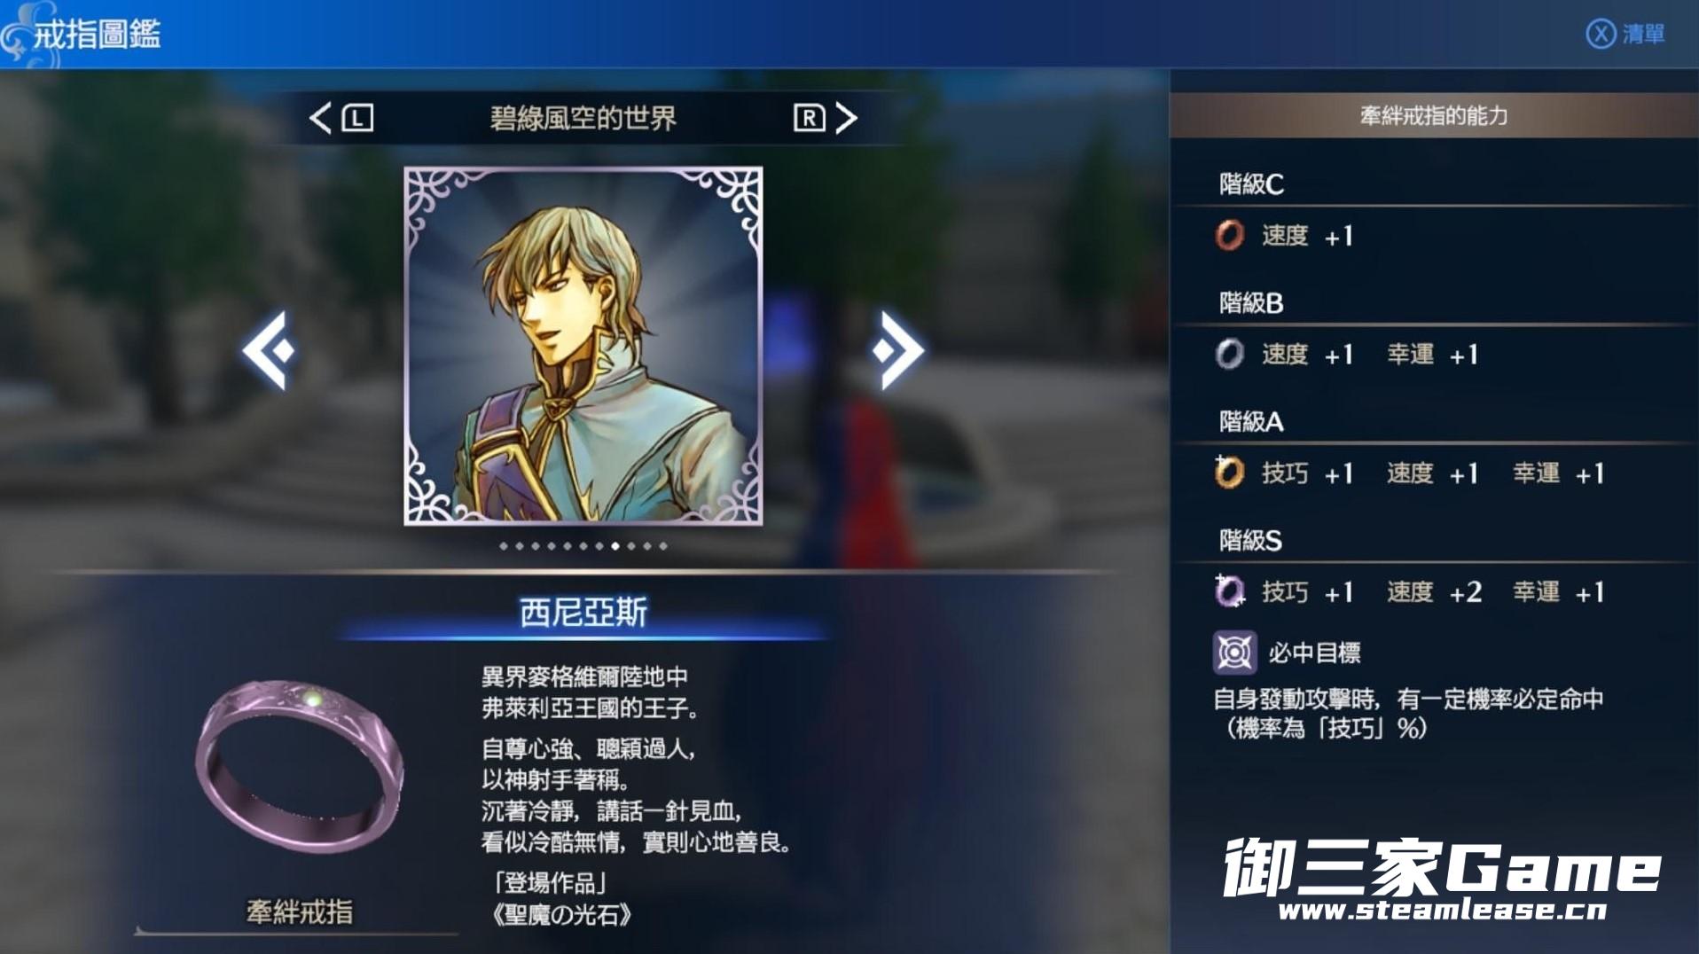Click the L shoulder button icon
The height and width of the screenshot is (954, 1699).
click(x=357, y=118)
